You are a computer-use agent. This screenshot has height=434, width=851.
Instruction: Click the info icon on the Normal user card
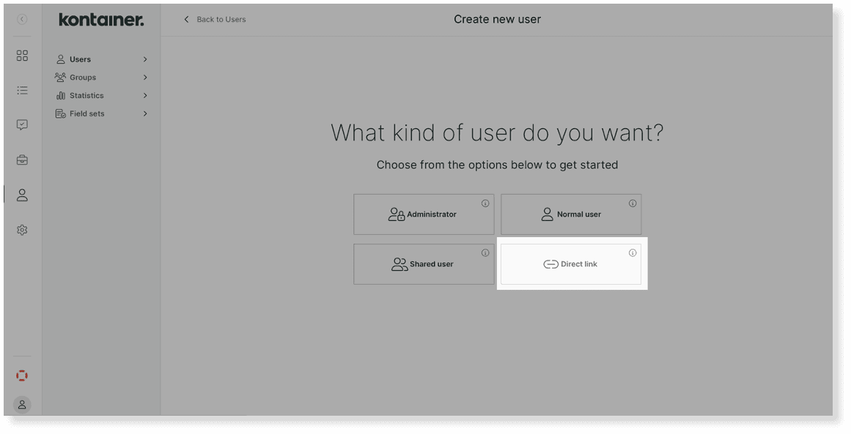pos(632,203)
